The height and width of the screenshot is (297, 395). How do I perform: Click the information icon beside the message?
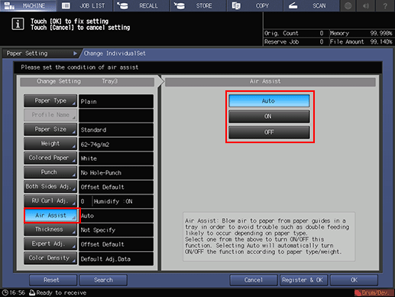18,24
